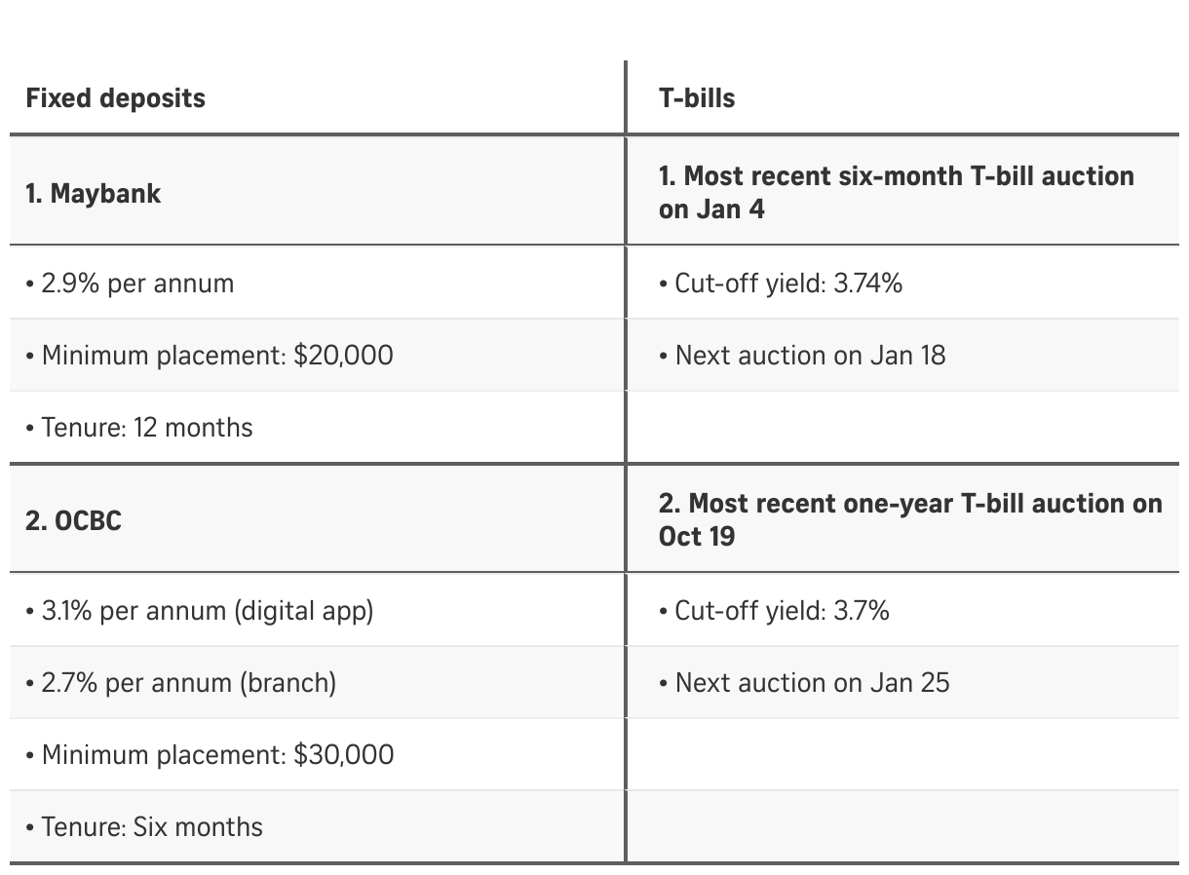This screenshot has width=1189, height=875.
Task: Click the six-month T-bill auction heading
Action: [x=897, y=192]
